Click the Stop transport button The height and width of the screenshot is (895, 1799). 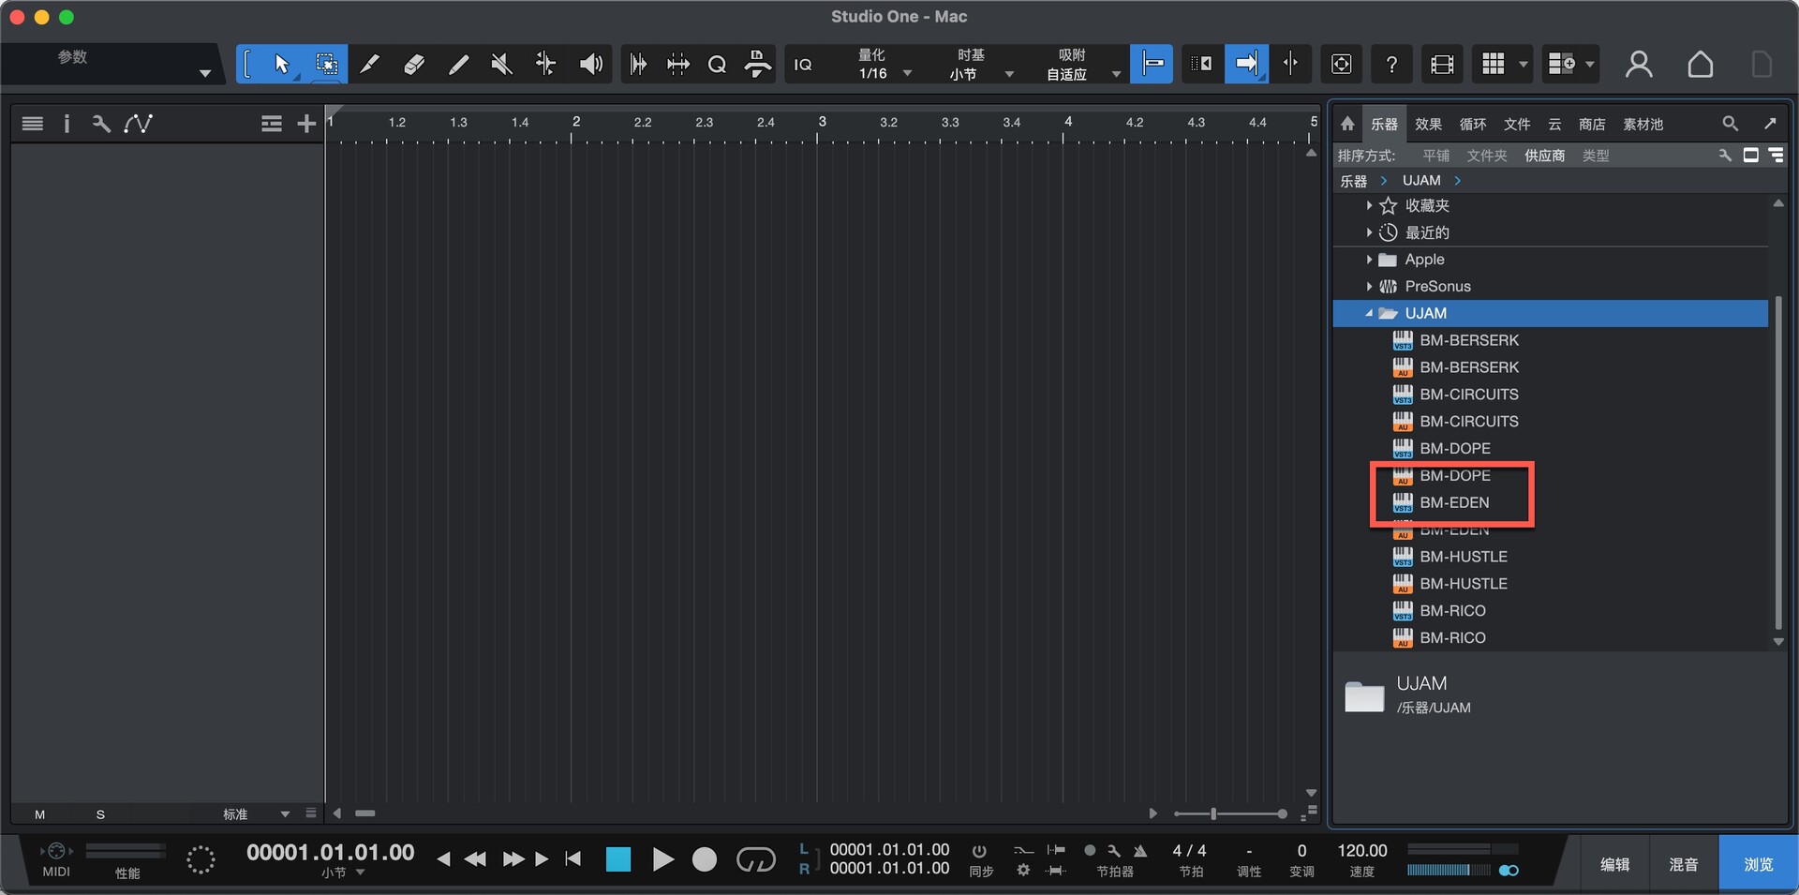tap(618, 859)
